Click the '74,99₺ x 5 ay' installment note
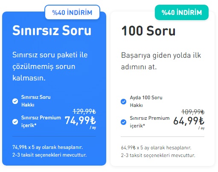 49,151
